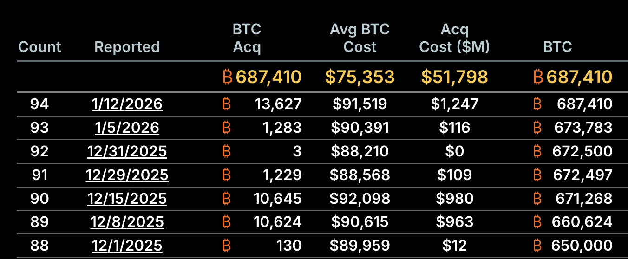Click the Count column header
The height and width of the screenshot is (259, 628).
point(39,47)
